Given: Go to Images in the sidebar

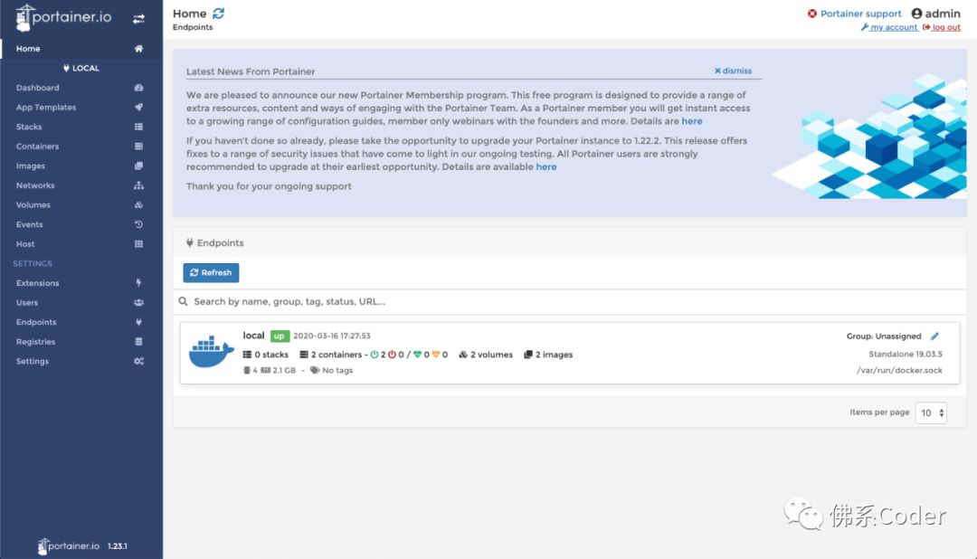Looking at the screenshot, I should pos(31,166).
